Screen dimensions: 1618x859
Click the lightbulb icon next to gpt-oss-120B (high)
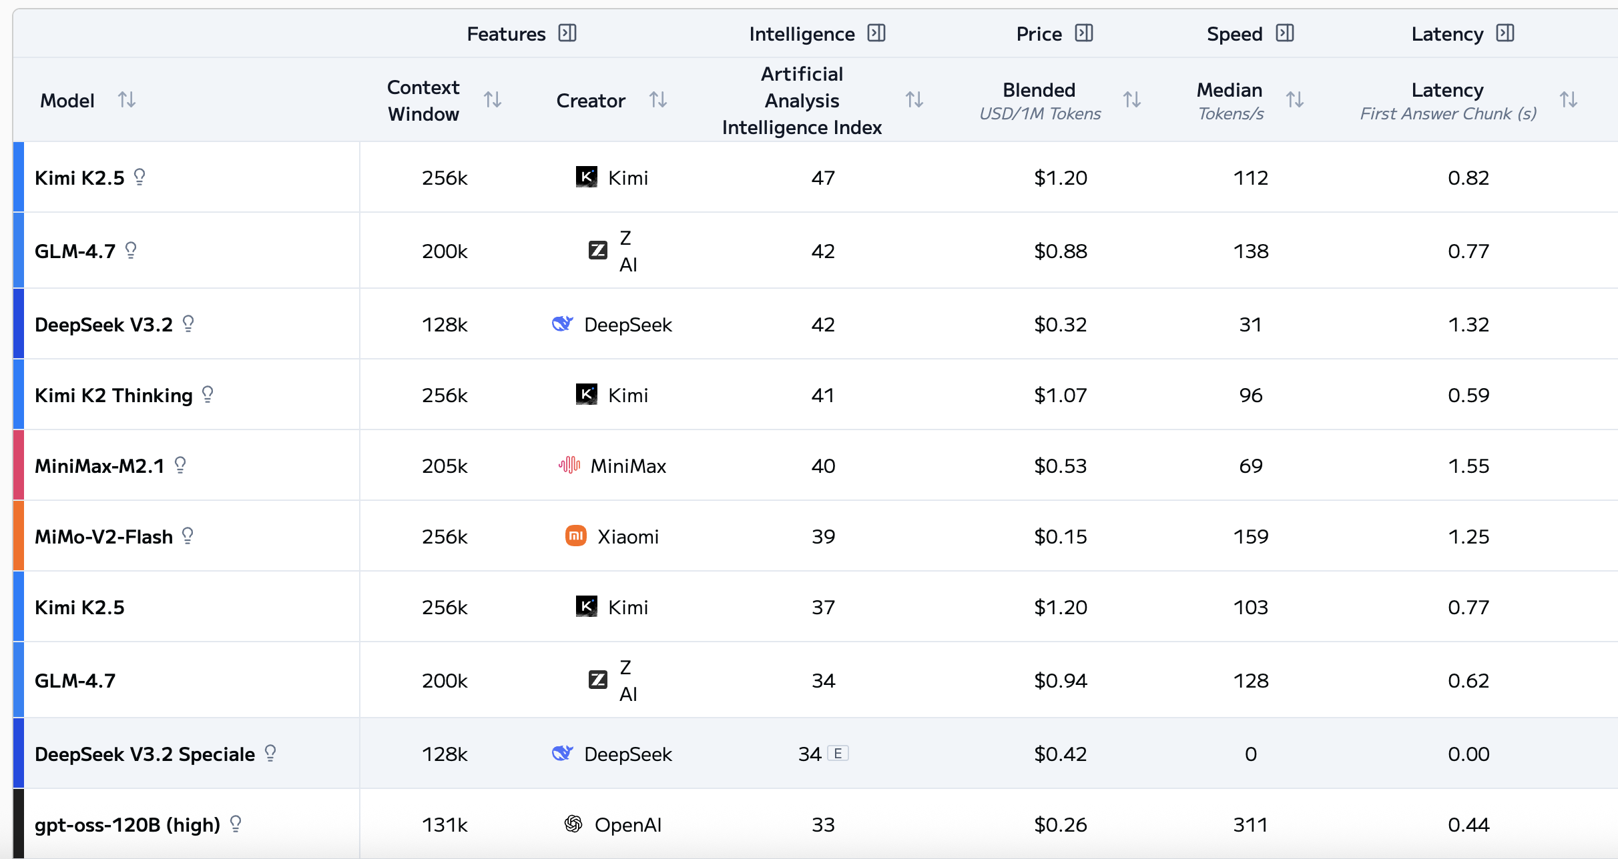coord(236,824)
